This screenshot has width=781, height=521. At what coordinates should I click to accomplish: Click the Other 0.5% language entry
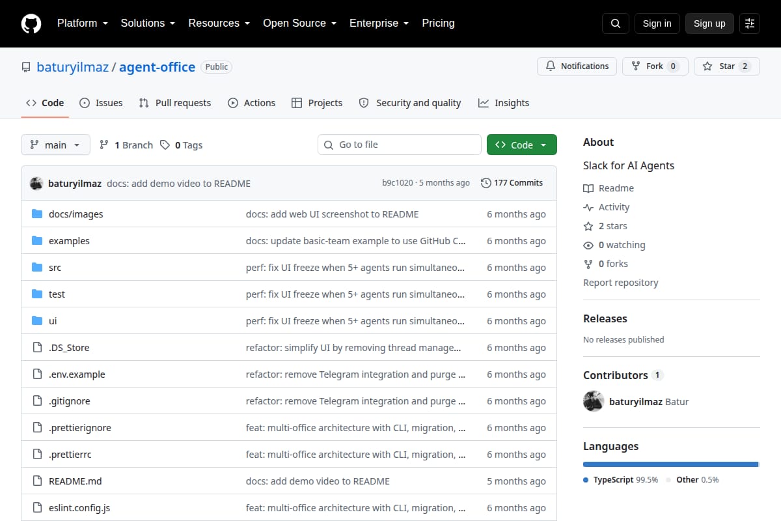click(692, 480)
